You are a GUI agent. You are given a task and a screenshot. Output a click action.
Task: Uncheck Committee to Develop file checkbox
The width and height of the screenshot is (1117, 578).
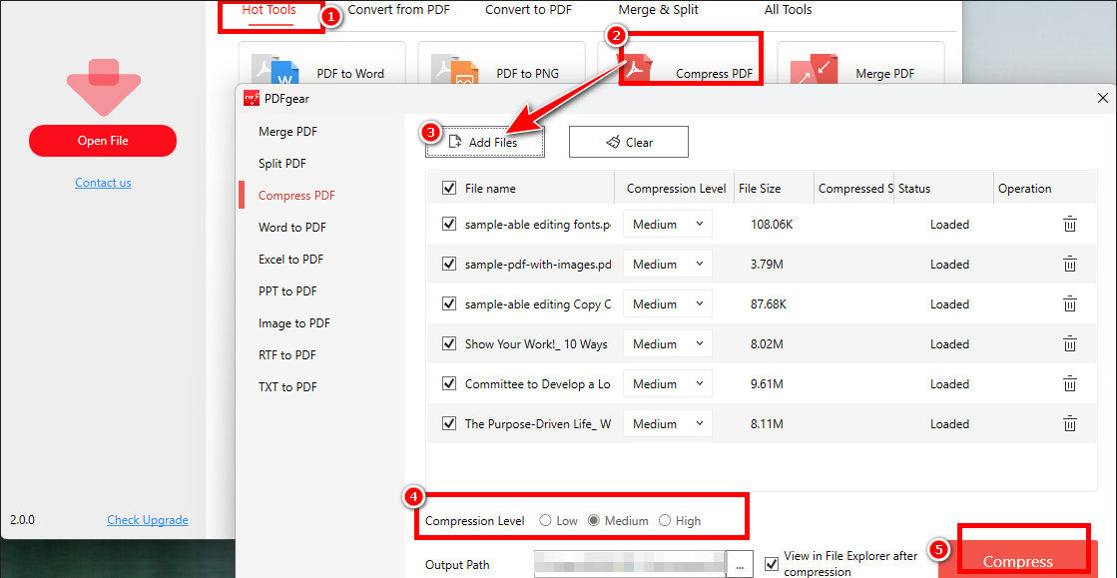pos(449,383)
